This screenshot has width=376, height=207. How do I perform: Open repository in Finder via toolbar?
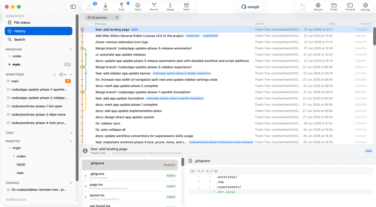click(334, 7)
